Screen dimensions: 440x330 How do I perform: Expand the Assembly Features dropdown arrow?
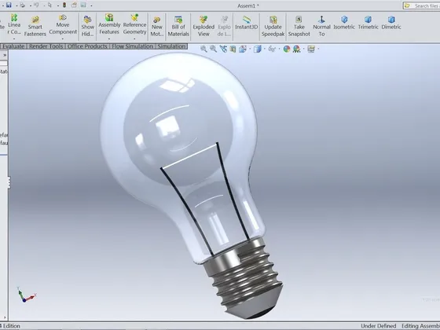[x=109, y=38]
